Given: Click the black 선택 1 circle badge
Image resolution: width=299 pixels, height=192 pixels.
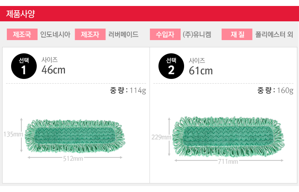Looking at the screenshot, I should [24, 66].
